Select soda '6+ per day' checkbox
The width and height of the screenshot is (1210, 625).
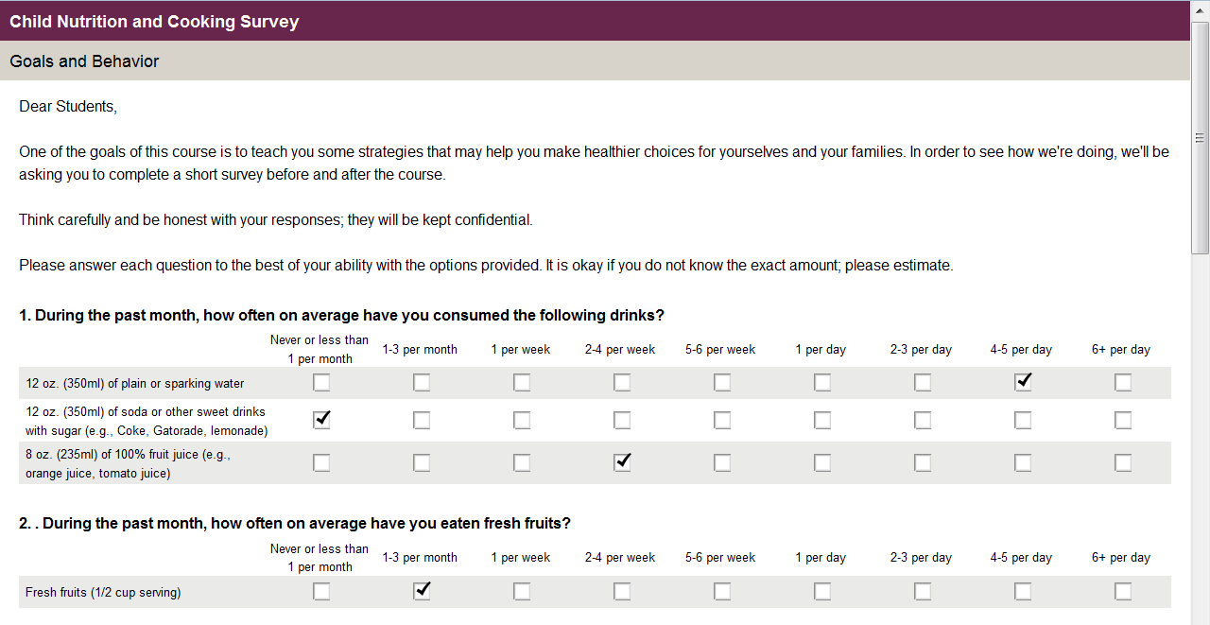click(x=1123, y=420)
